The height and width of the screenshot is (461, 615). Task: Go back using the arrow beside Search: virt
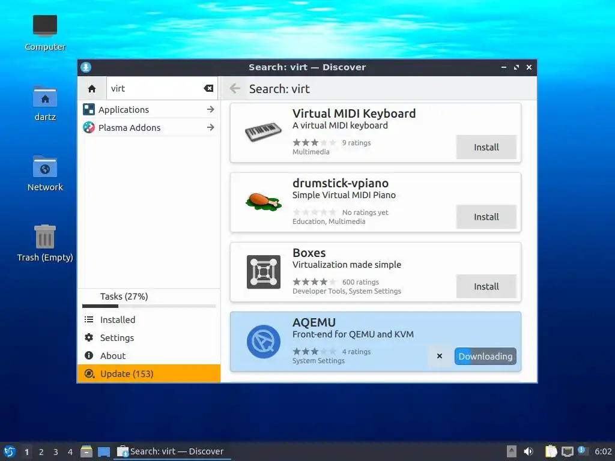click(235, 89)
